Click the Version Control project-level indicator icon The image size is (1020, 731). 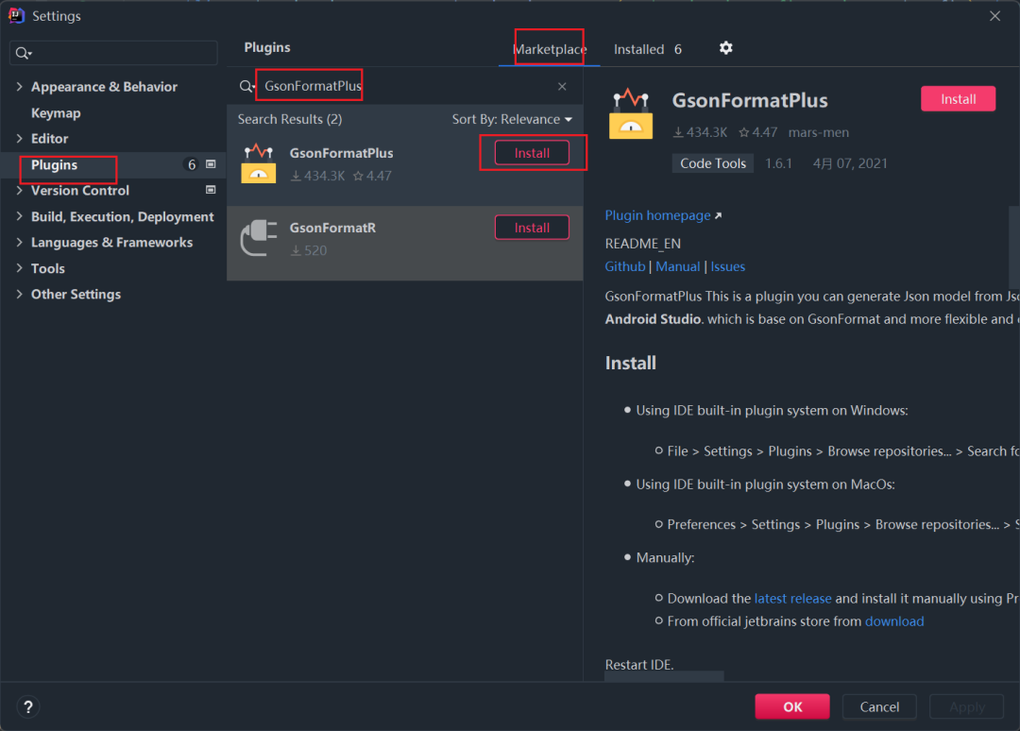[x=211, y=190]
